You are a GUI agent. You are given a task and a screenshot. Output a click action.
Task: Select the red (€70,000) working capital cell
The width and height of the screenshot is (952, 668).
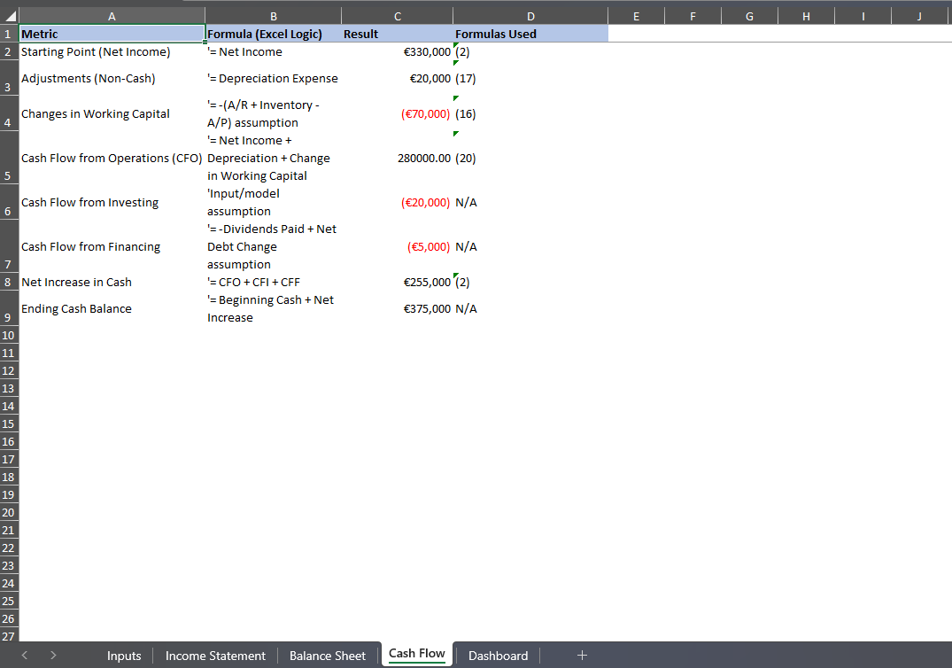point(397,114)
